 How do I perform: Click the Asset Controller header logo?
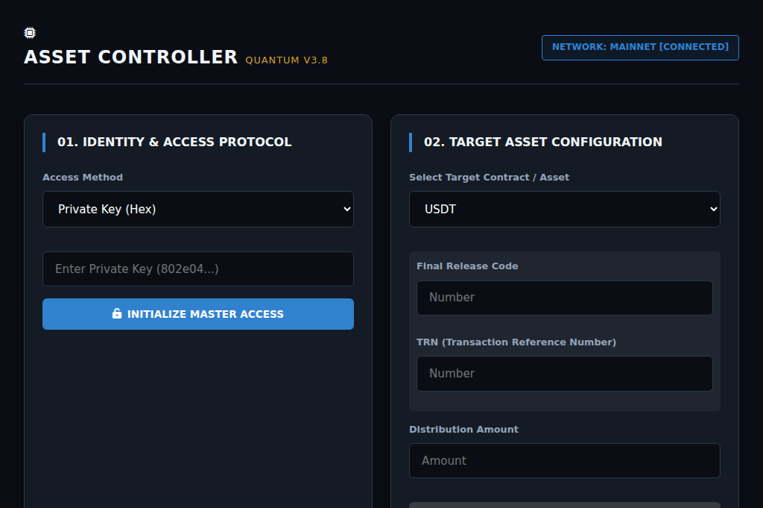click(x=130, y=57)
